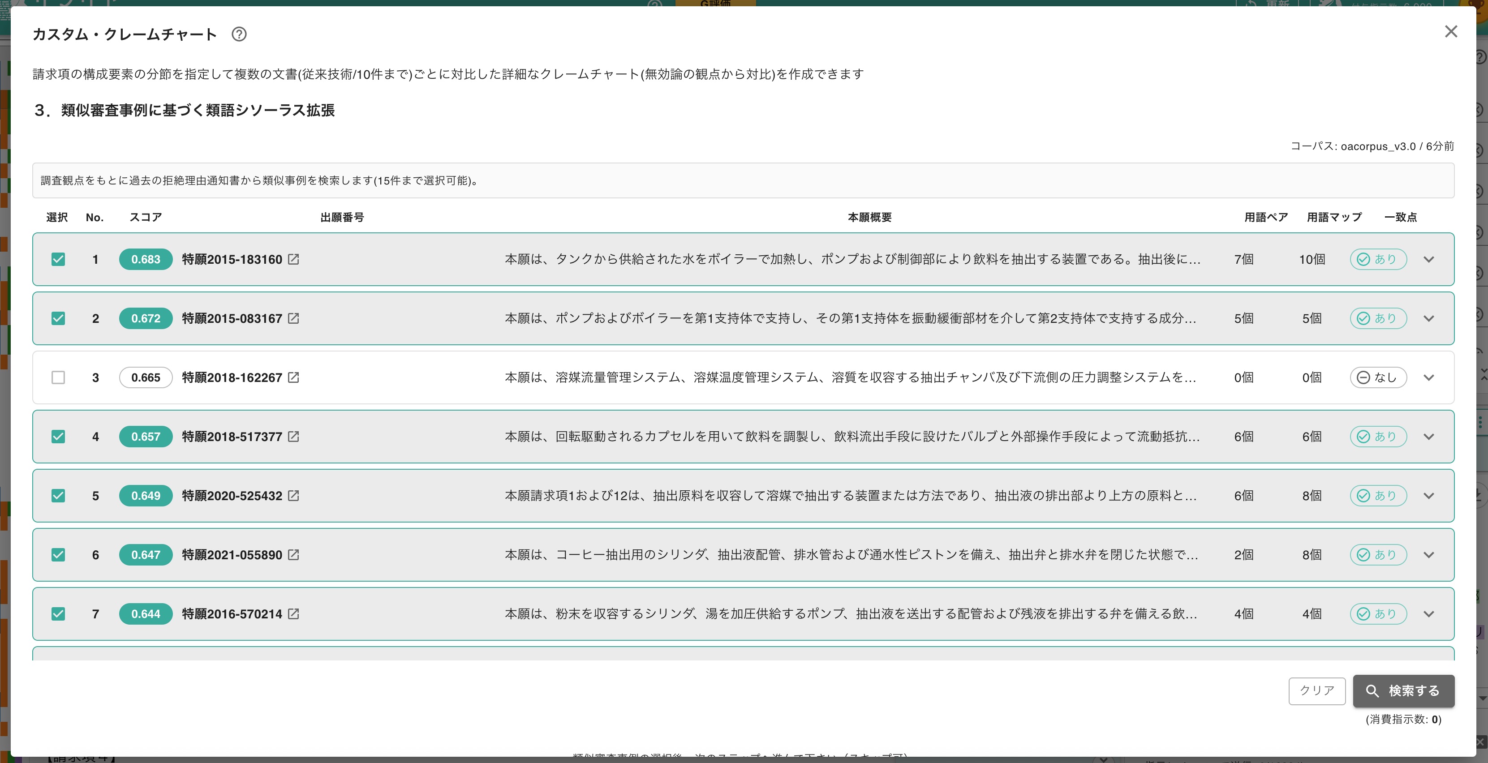1488x763 pixels.
Task: Click corpus label oacorpus_v3.0
Action: [x=1378, y=147]
